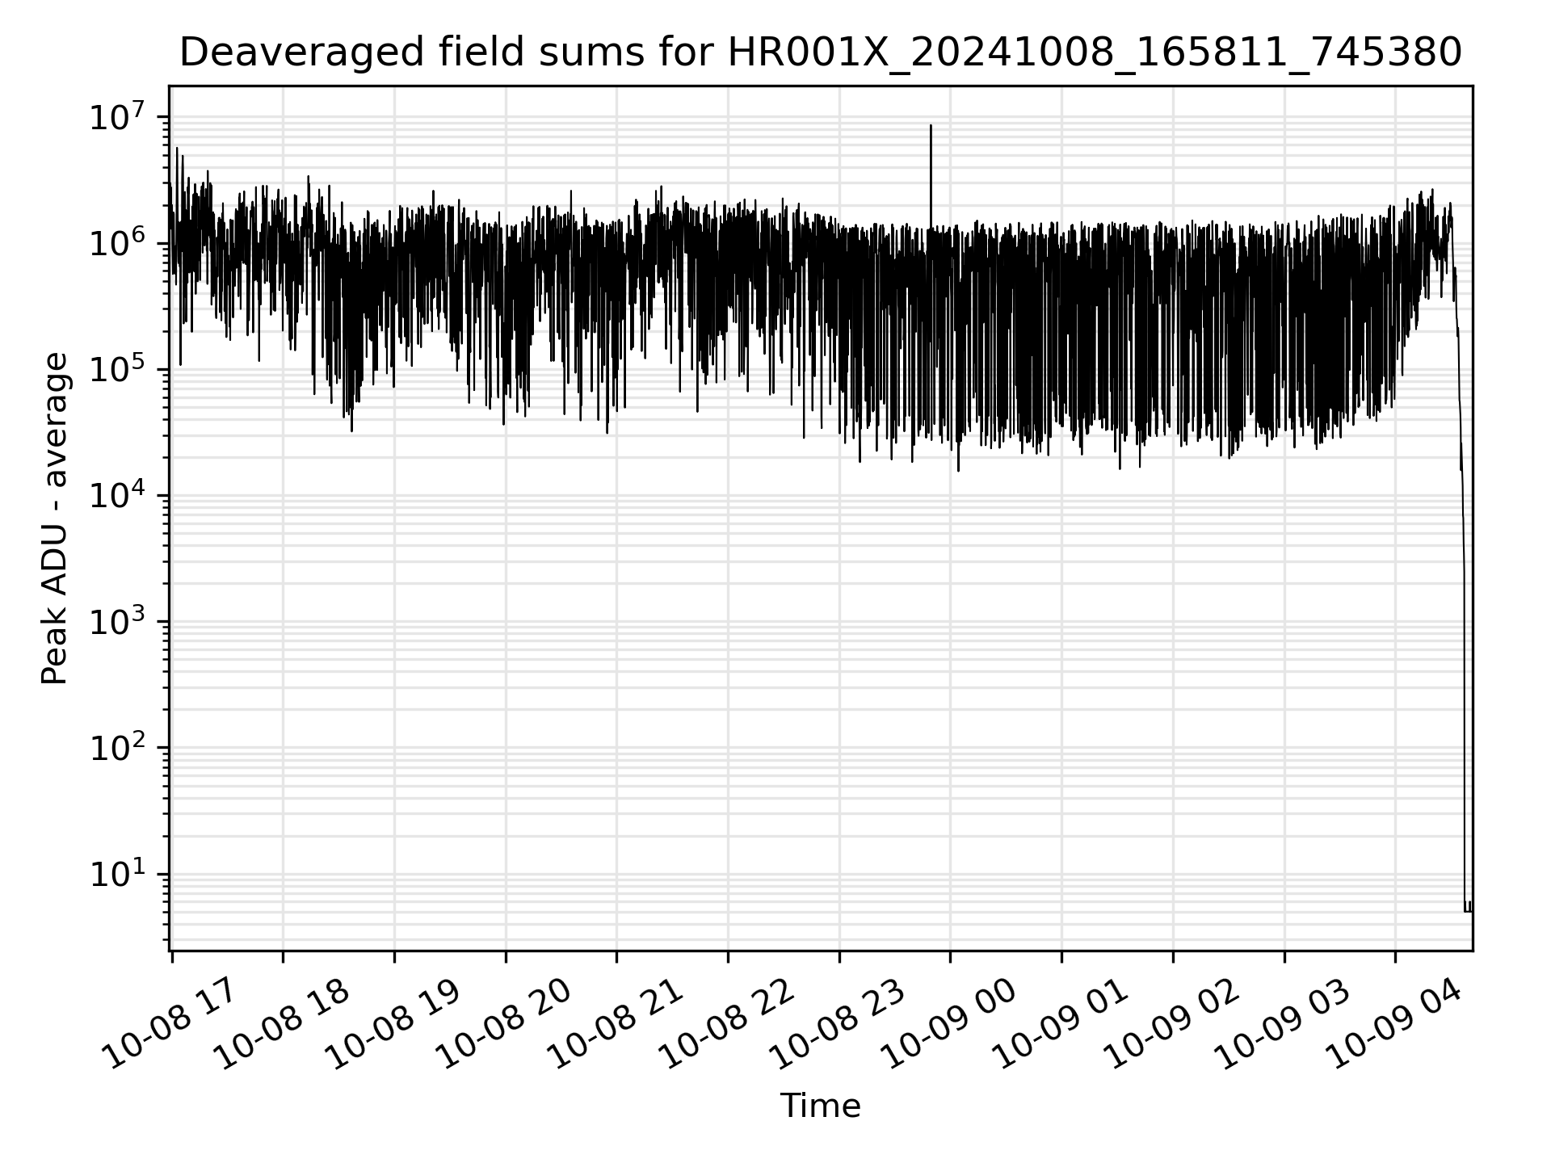The height and width of the screenshot is (1163, 1551).
Task: Click the y tick label 10^5
Action: [x=118, y=367]
